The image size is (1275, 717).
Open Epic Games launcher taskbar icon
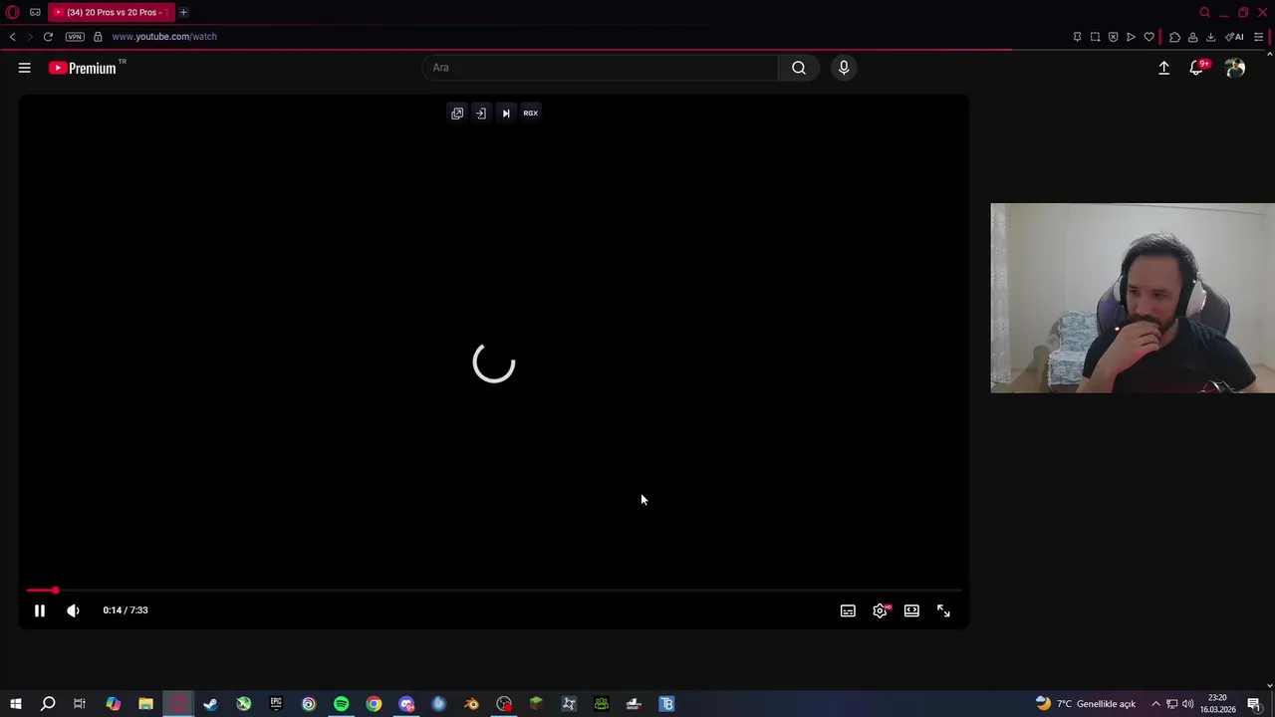[x=276, y=704]
